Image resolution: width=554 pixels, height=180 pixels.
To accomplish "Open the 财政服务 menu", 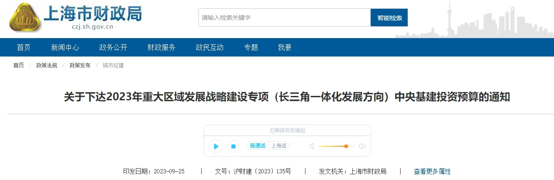I will point(161,47).
